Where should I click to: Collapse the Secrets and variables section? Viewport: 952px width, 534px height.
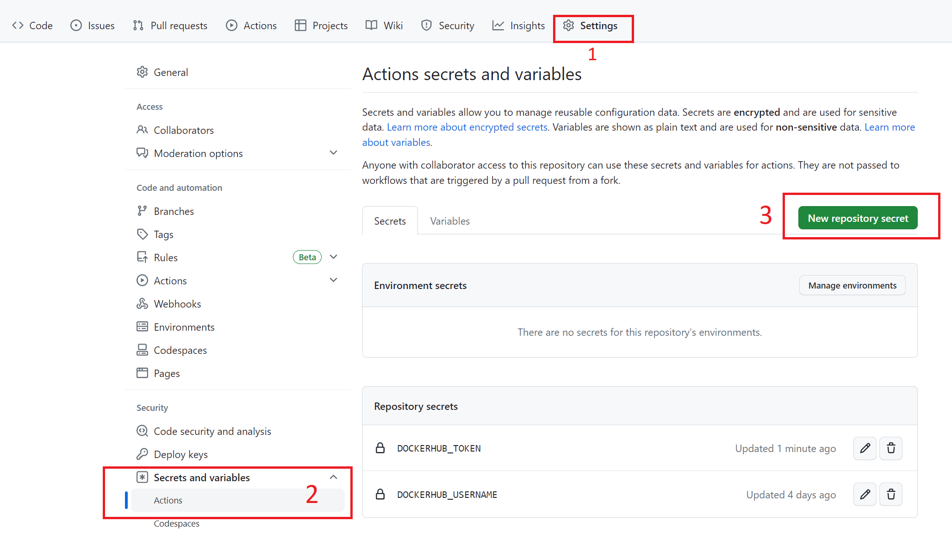(333, 477)
